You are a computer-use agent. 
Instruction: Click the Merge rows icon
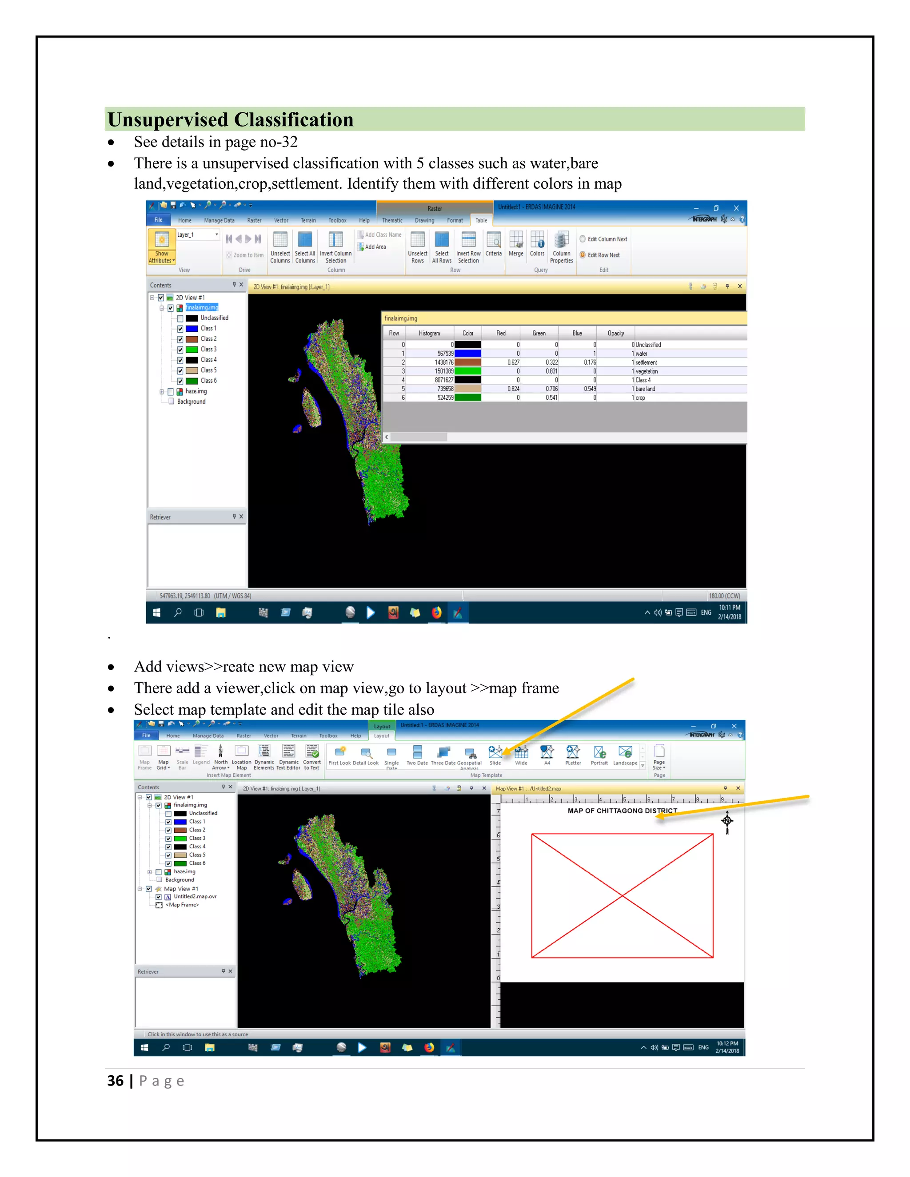[516, 240]
